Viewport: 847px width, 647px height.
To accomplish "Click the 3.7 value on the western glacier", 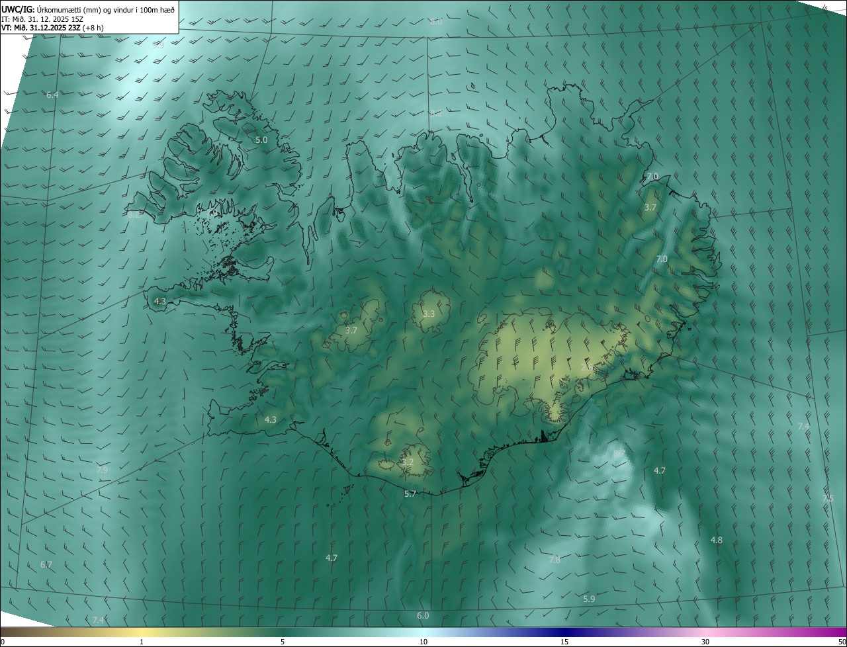I will 351,330.
